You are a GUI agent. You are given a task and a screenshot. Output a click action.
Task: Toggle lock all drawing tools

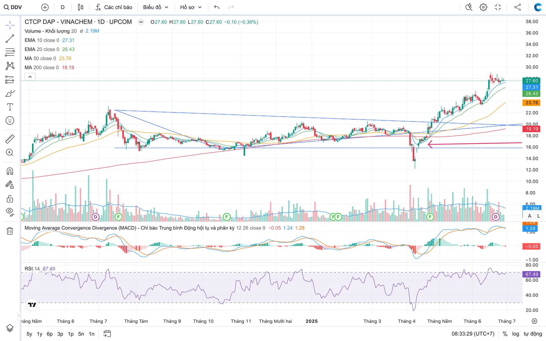point(10,199)
